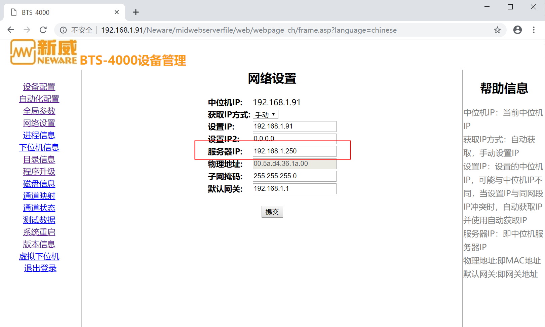
Task: Click the page reload icon
Action: (x=43, y=30)
